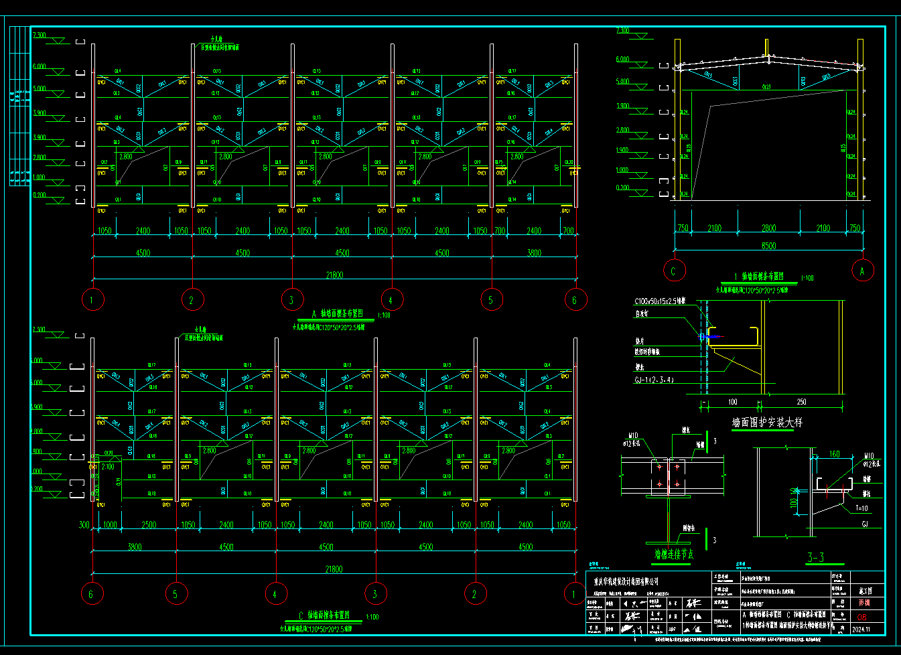901x655 pixels.
Task: Click the C100x50x15x2.5 purlin annotation
Action: click(x=660, y=301)
